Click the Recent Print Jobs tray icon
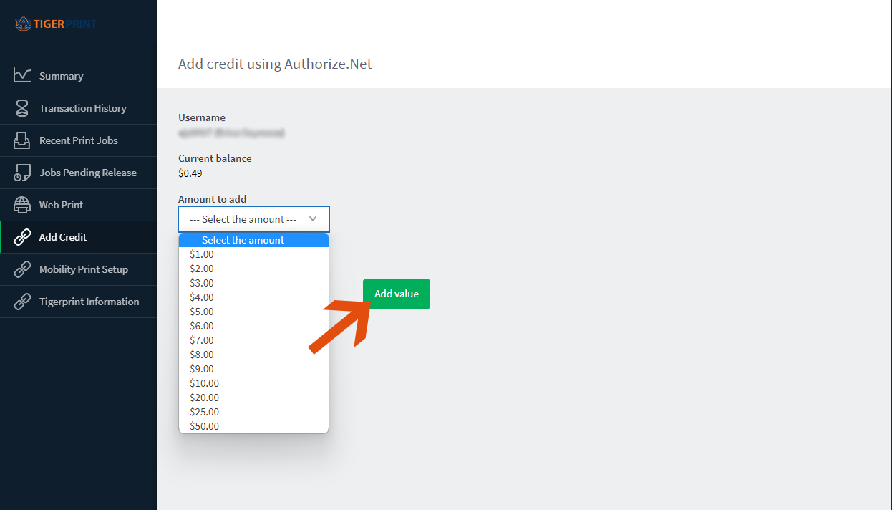The height and width of the screenshot is (510, 892). (22, 140)
